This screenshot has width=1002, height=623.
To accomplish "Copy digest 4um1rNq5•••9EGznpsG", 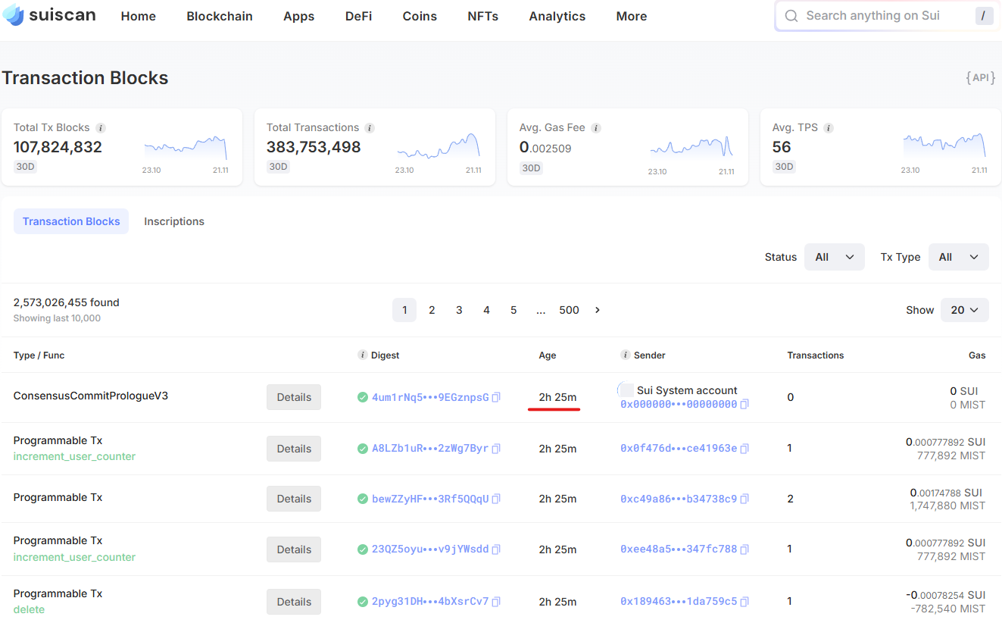I will 496,397.
